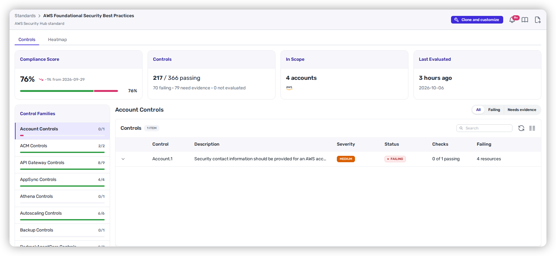Click the Clone and customize button
The width and height of the screenshot is (556, 256).
477,20
